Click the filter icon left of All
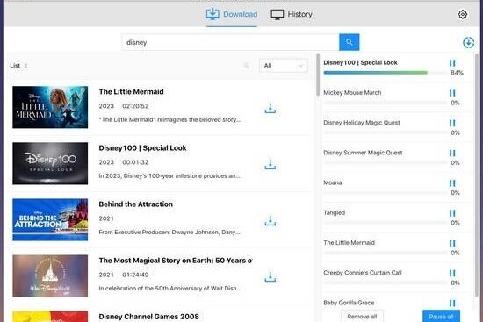The image size is (483, 322). pos(246,65)
